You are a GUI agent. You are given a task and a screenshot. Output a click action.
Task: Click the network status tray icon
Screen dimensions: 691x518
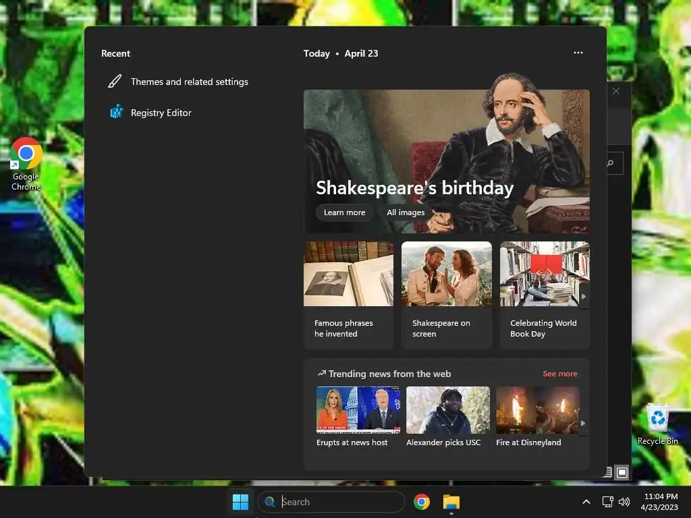608,502
